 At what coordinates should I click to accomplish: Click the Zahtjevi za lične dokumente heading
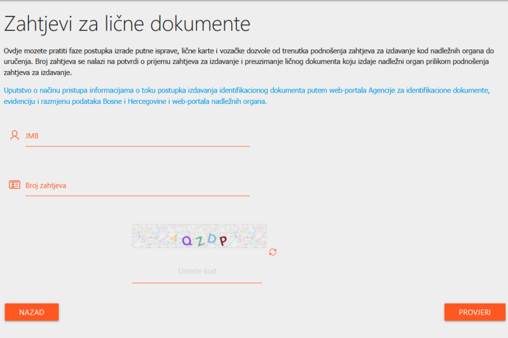[127, 24]
